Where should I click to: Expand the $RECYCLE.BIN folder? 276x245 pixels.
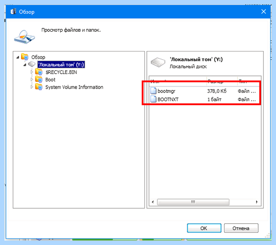[x=32, y=72]
